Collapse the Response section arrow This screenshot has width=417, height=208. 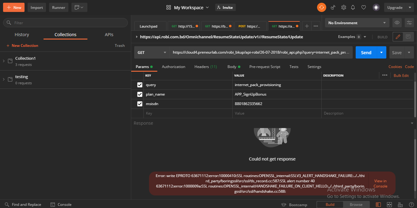pos(412,123)
